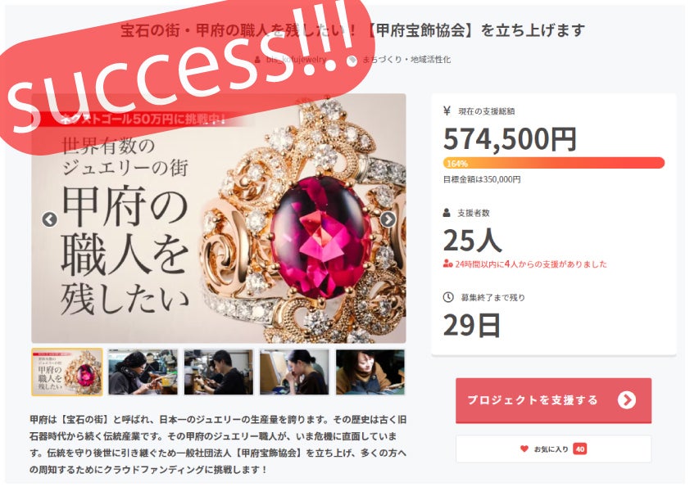690x487 pixels.
Task: Click the yen icon beside 現在の支援総額
Action: point(447,110)
